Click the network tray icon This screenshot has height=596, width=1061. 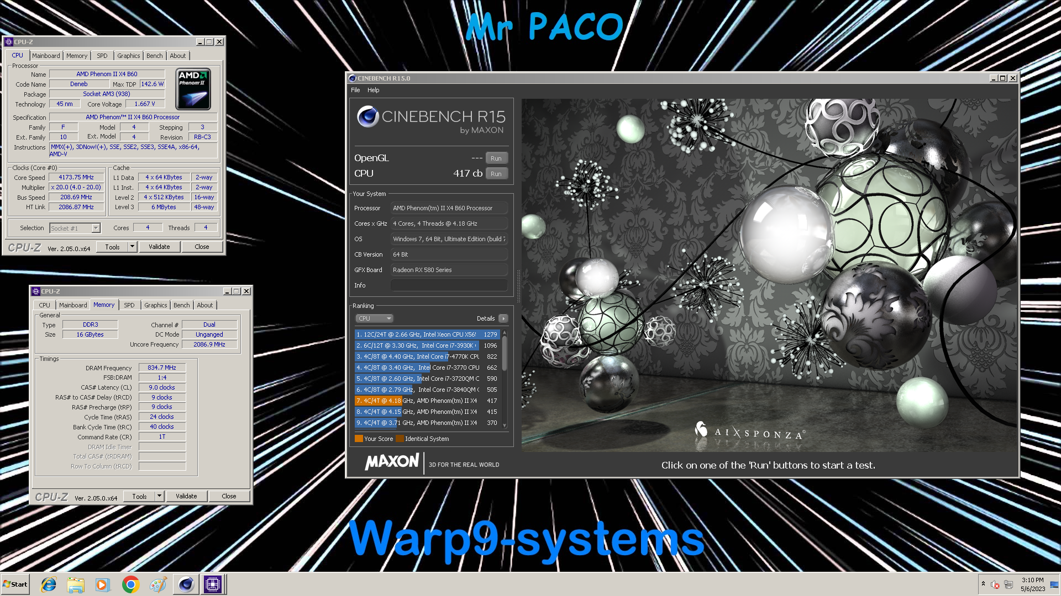[1009, 584]
